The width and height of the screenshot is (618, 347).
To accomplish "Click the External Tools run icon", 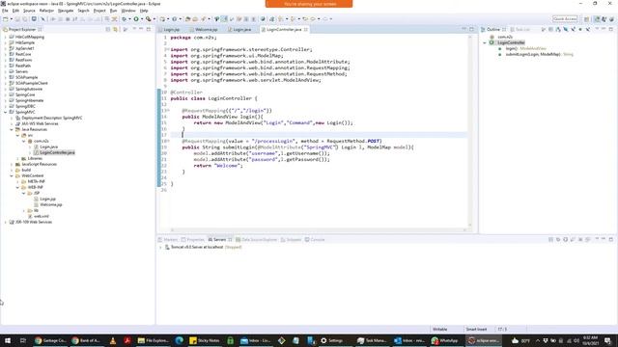I will (148, 18).
